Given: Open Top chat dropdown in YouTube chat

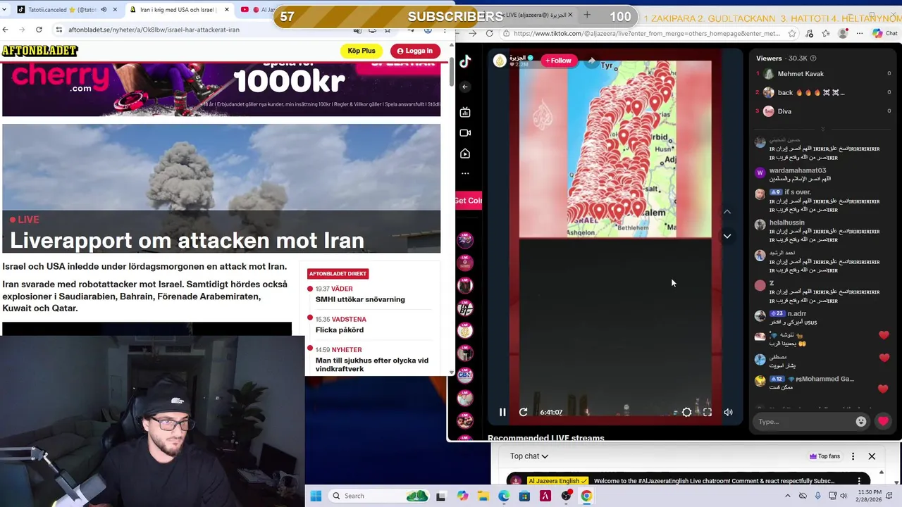Looking at the screenshot, I should (529, 456).
